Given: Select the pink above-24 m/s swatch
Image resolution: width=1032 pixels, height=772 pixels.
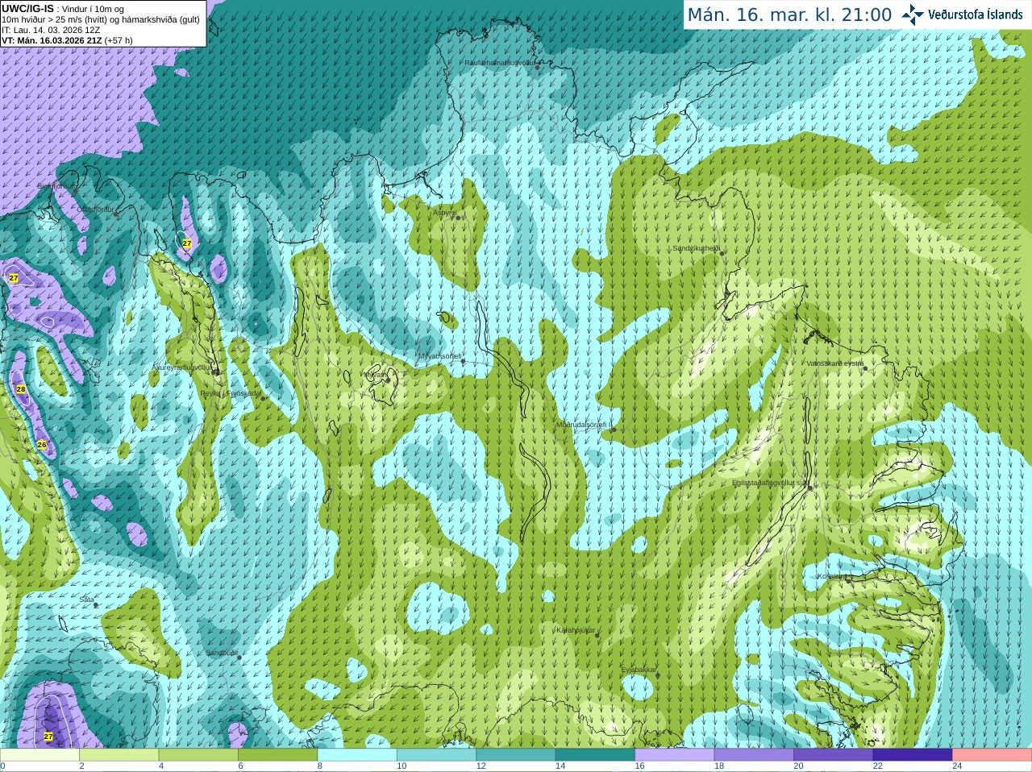Looking at the screenshot, I should click(x=992, y=754).
